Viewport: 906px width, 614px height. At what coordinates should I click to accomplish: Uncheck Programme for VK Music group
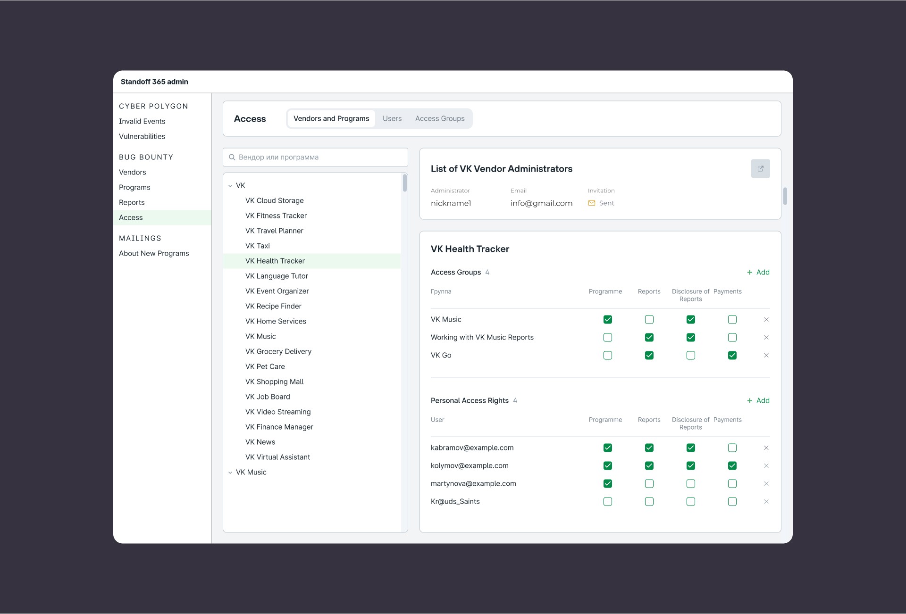point(608,320)
